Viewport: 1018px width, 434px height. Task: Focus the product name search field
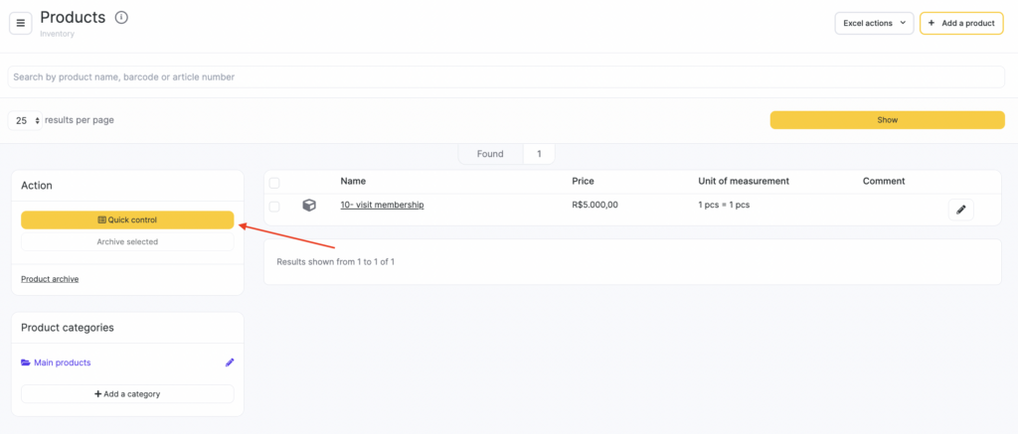coord(506,76)
